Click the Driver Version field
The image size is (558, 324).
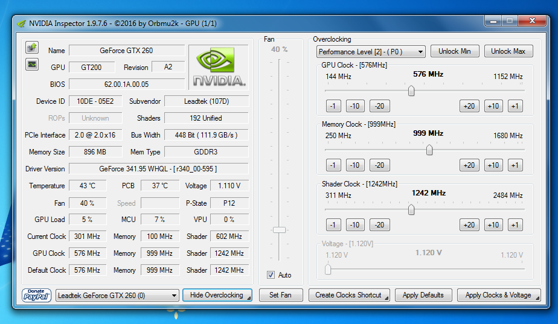(159, 168)
